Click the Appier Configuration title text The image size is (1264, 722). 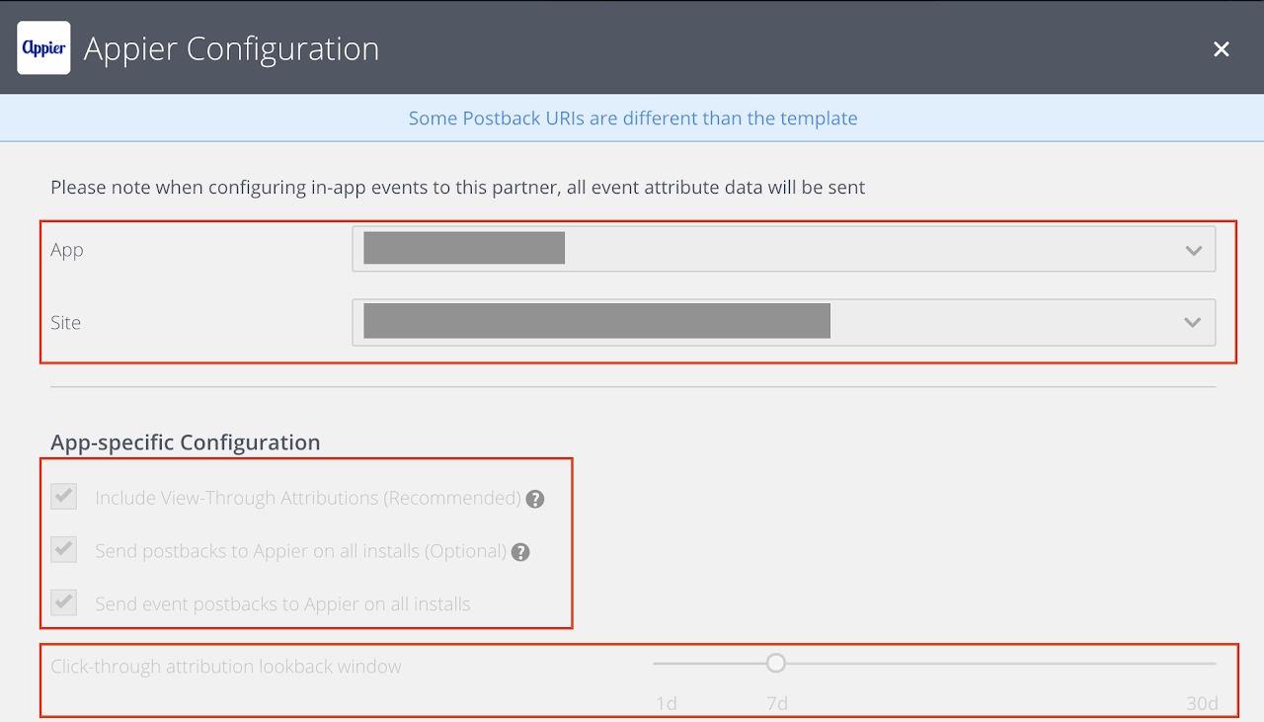tap(231, 49)
